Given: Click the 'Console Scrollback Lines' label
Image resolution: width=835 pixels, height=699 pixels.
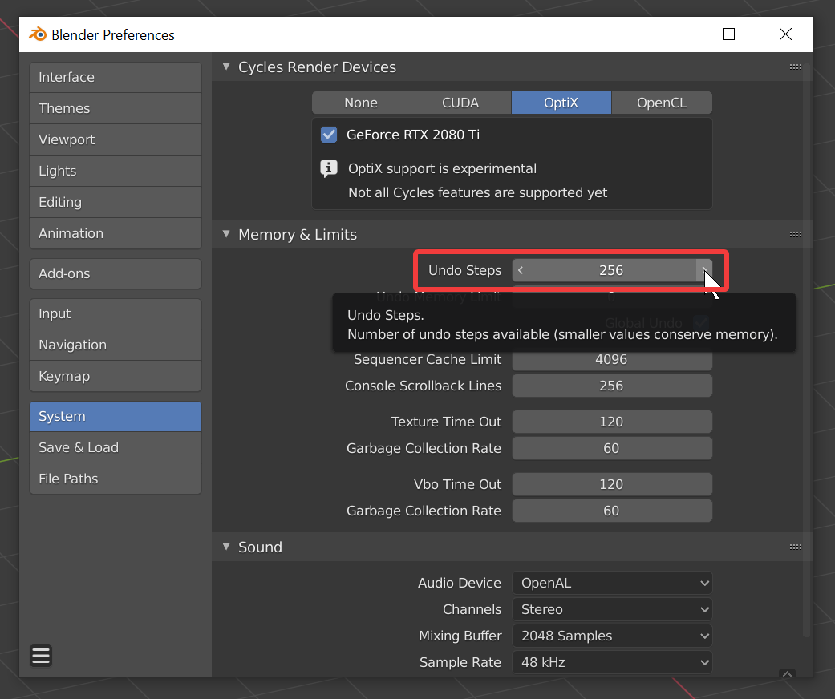Looking at the screenshot, I should point(424,386).
